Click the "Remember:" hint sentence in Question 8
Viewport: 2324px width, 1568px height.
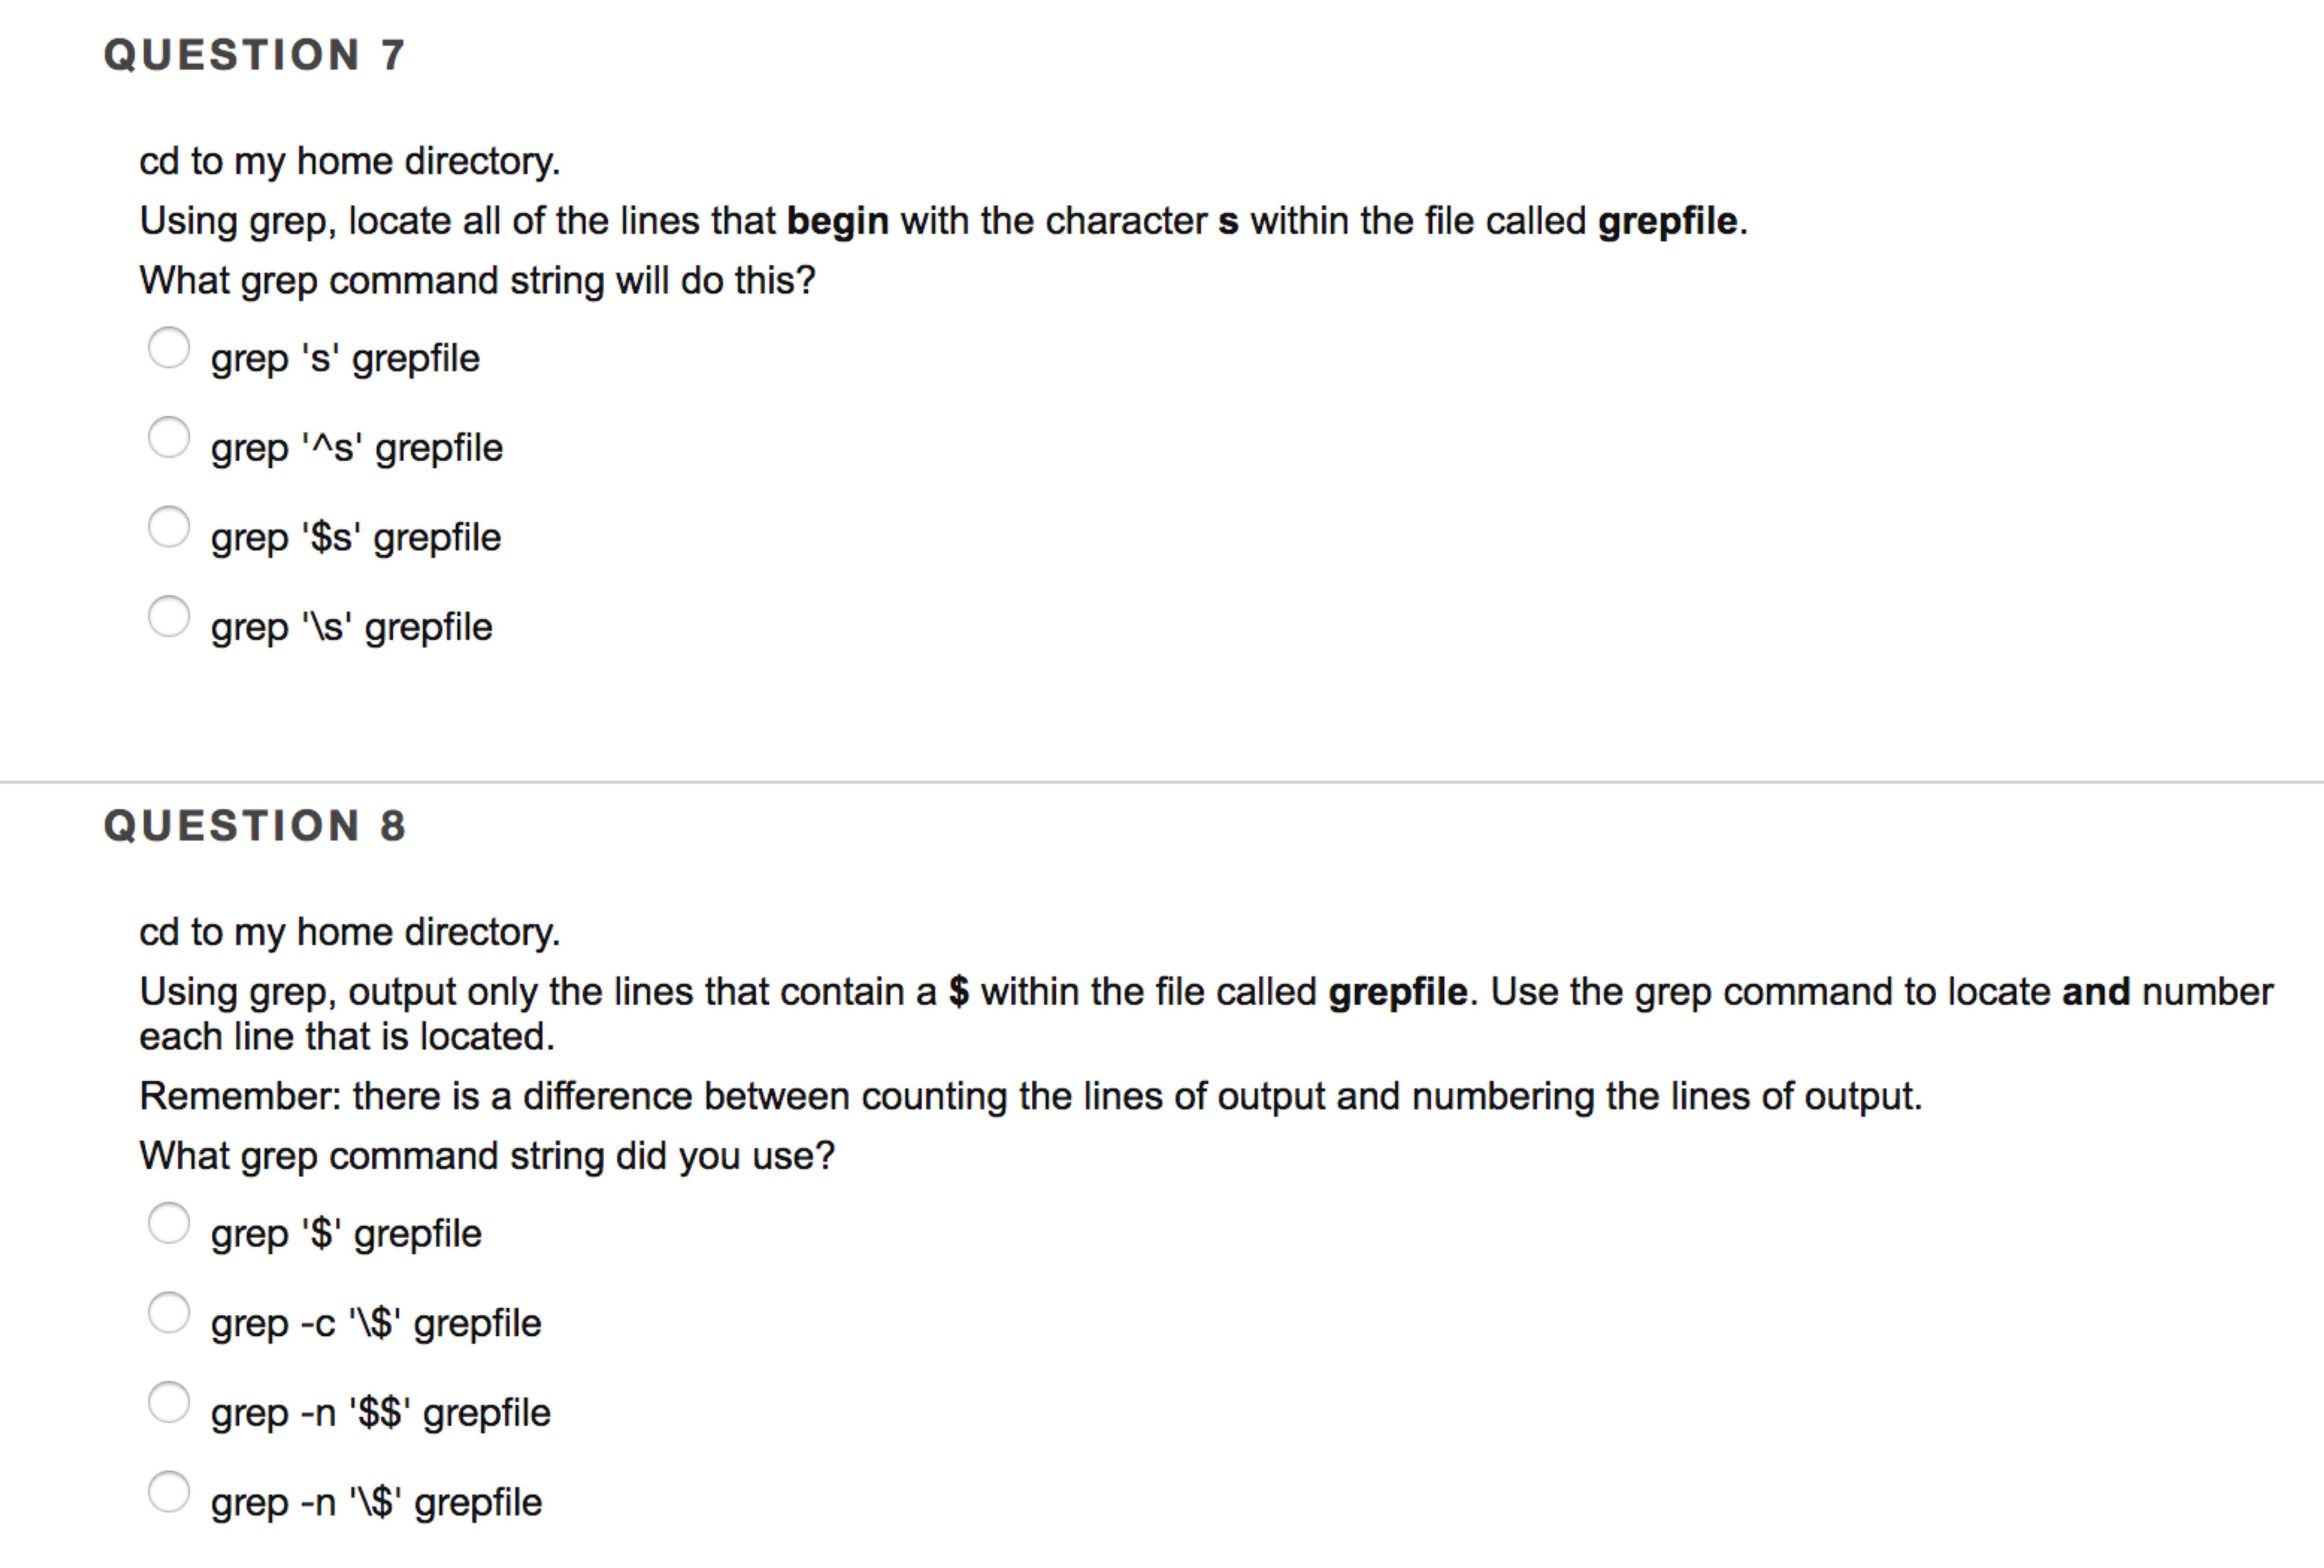coord(1030,1097)
